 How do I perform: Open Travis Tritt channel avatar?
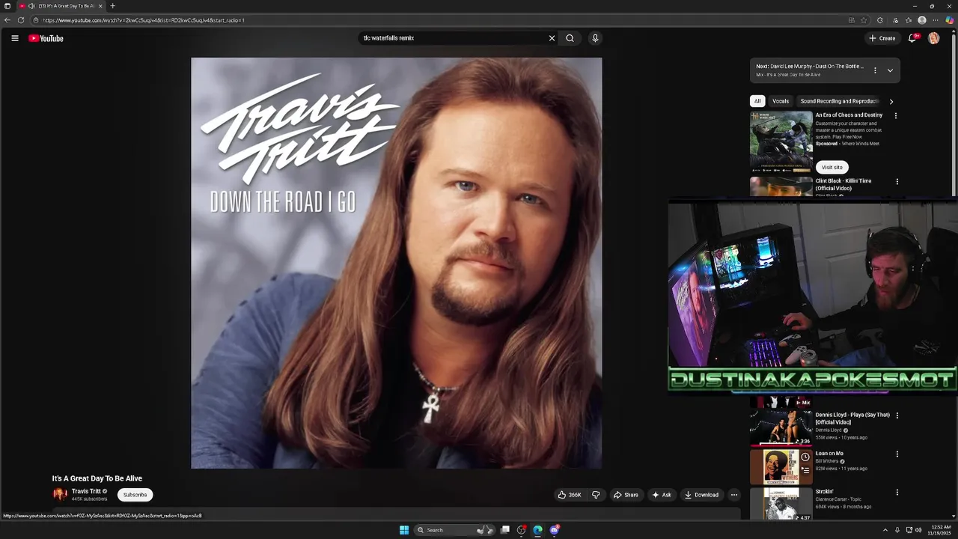click(60, 495)
